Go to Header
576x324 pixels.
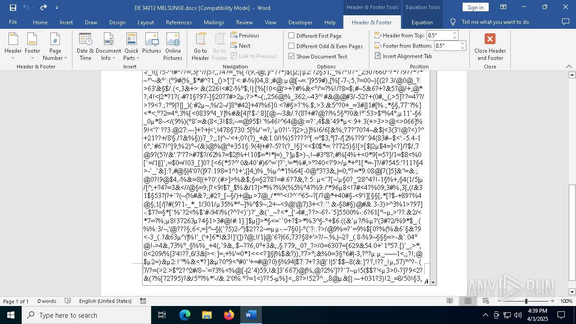(x=200, y=46)
